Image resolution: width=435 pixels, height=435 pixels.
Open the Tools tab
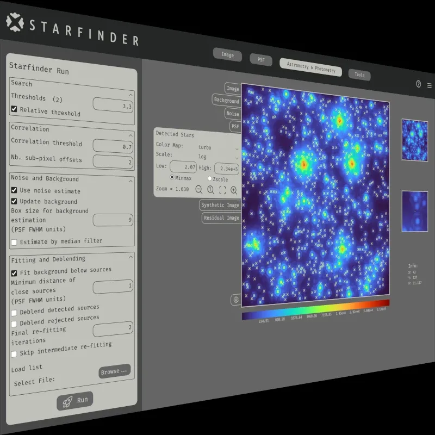click(x=359, y=74)
